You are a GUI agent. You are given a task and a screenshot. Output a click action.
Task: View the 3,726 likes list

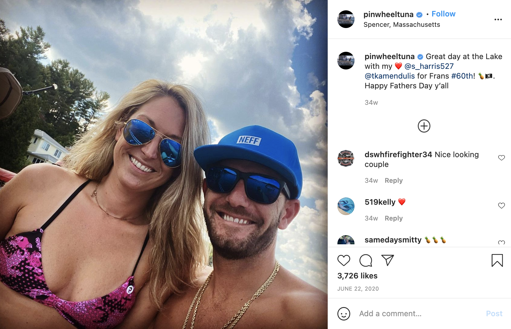pos(358,276)
